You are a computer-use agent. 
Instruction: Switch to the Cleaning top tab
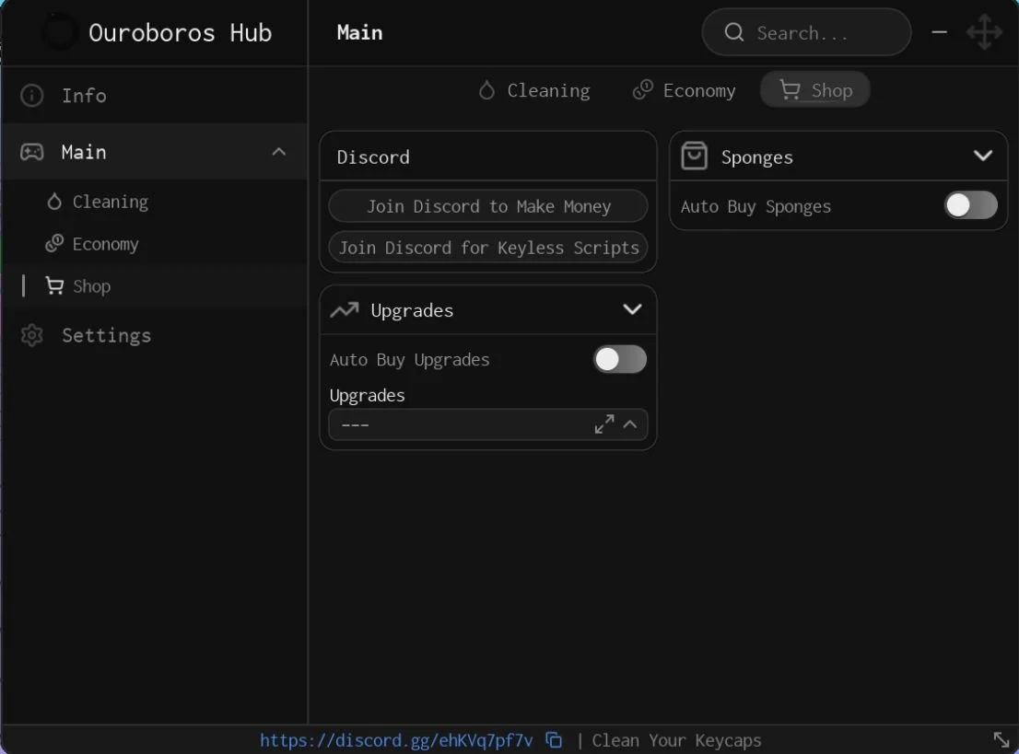pyautogui.click(x=534, y=90)
